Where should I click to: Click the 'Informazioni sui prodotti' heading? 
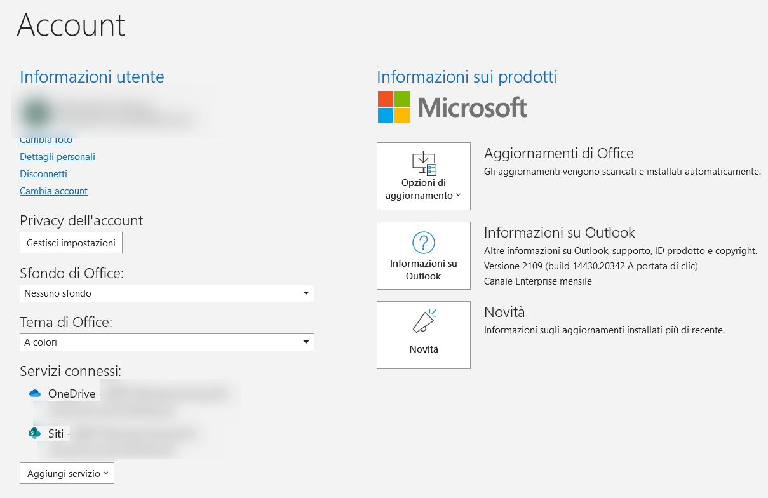[467, 77]
